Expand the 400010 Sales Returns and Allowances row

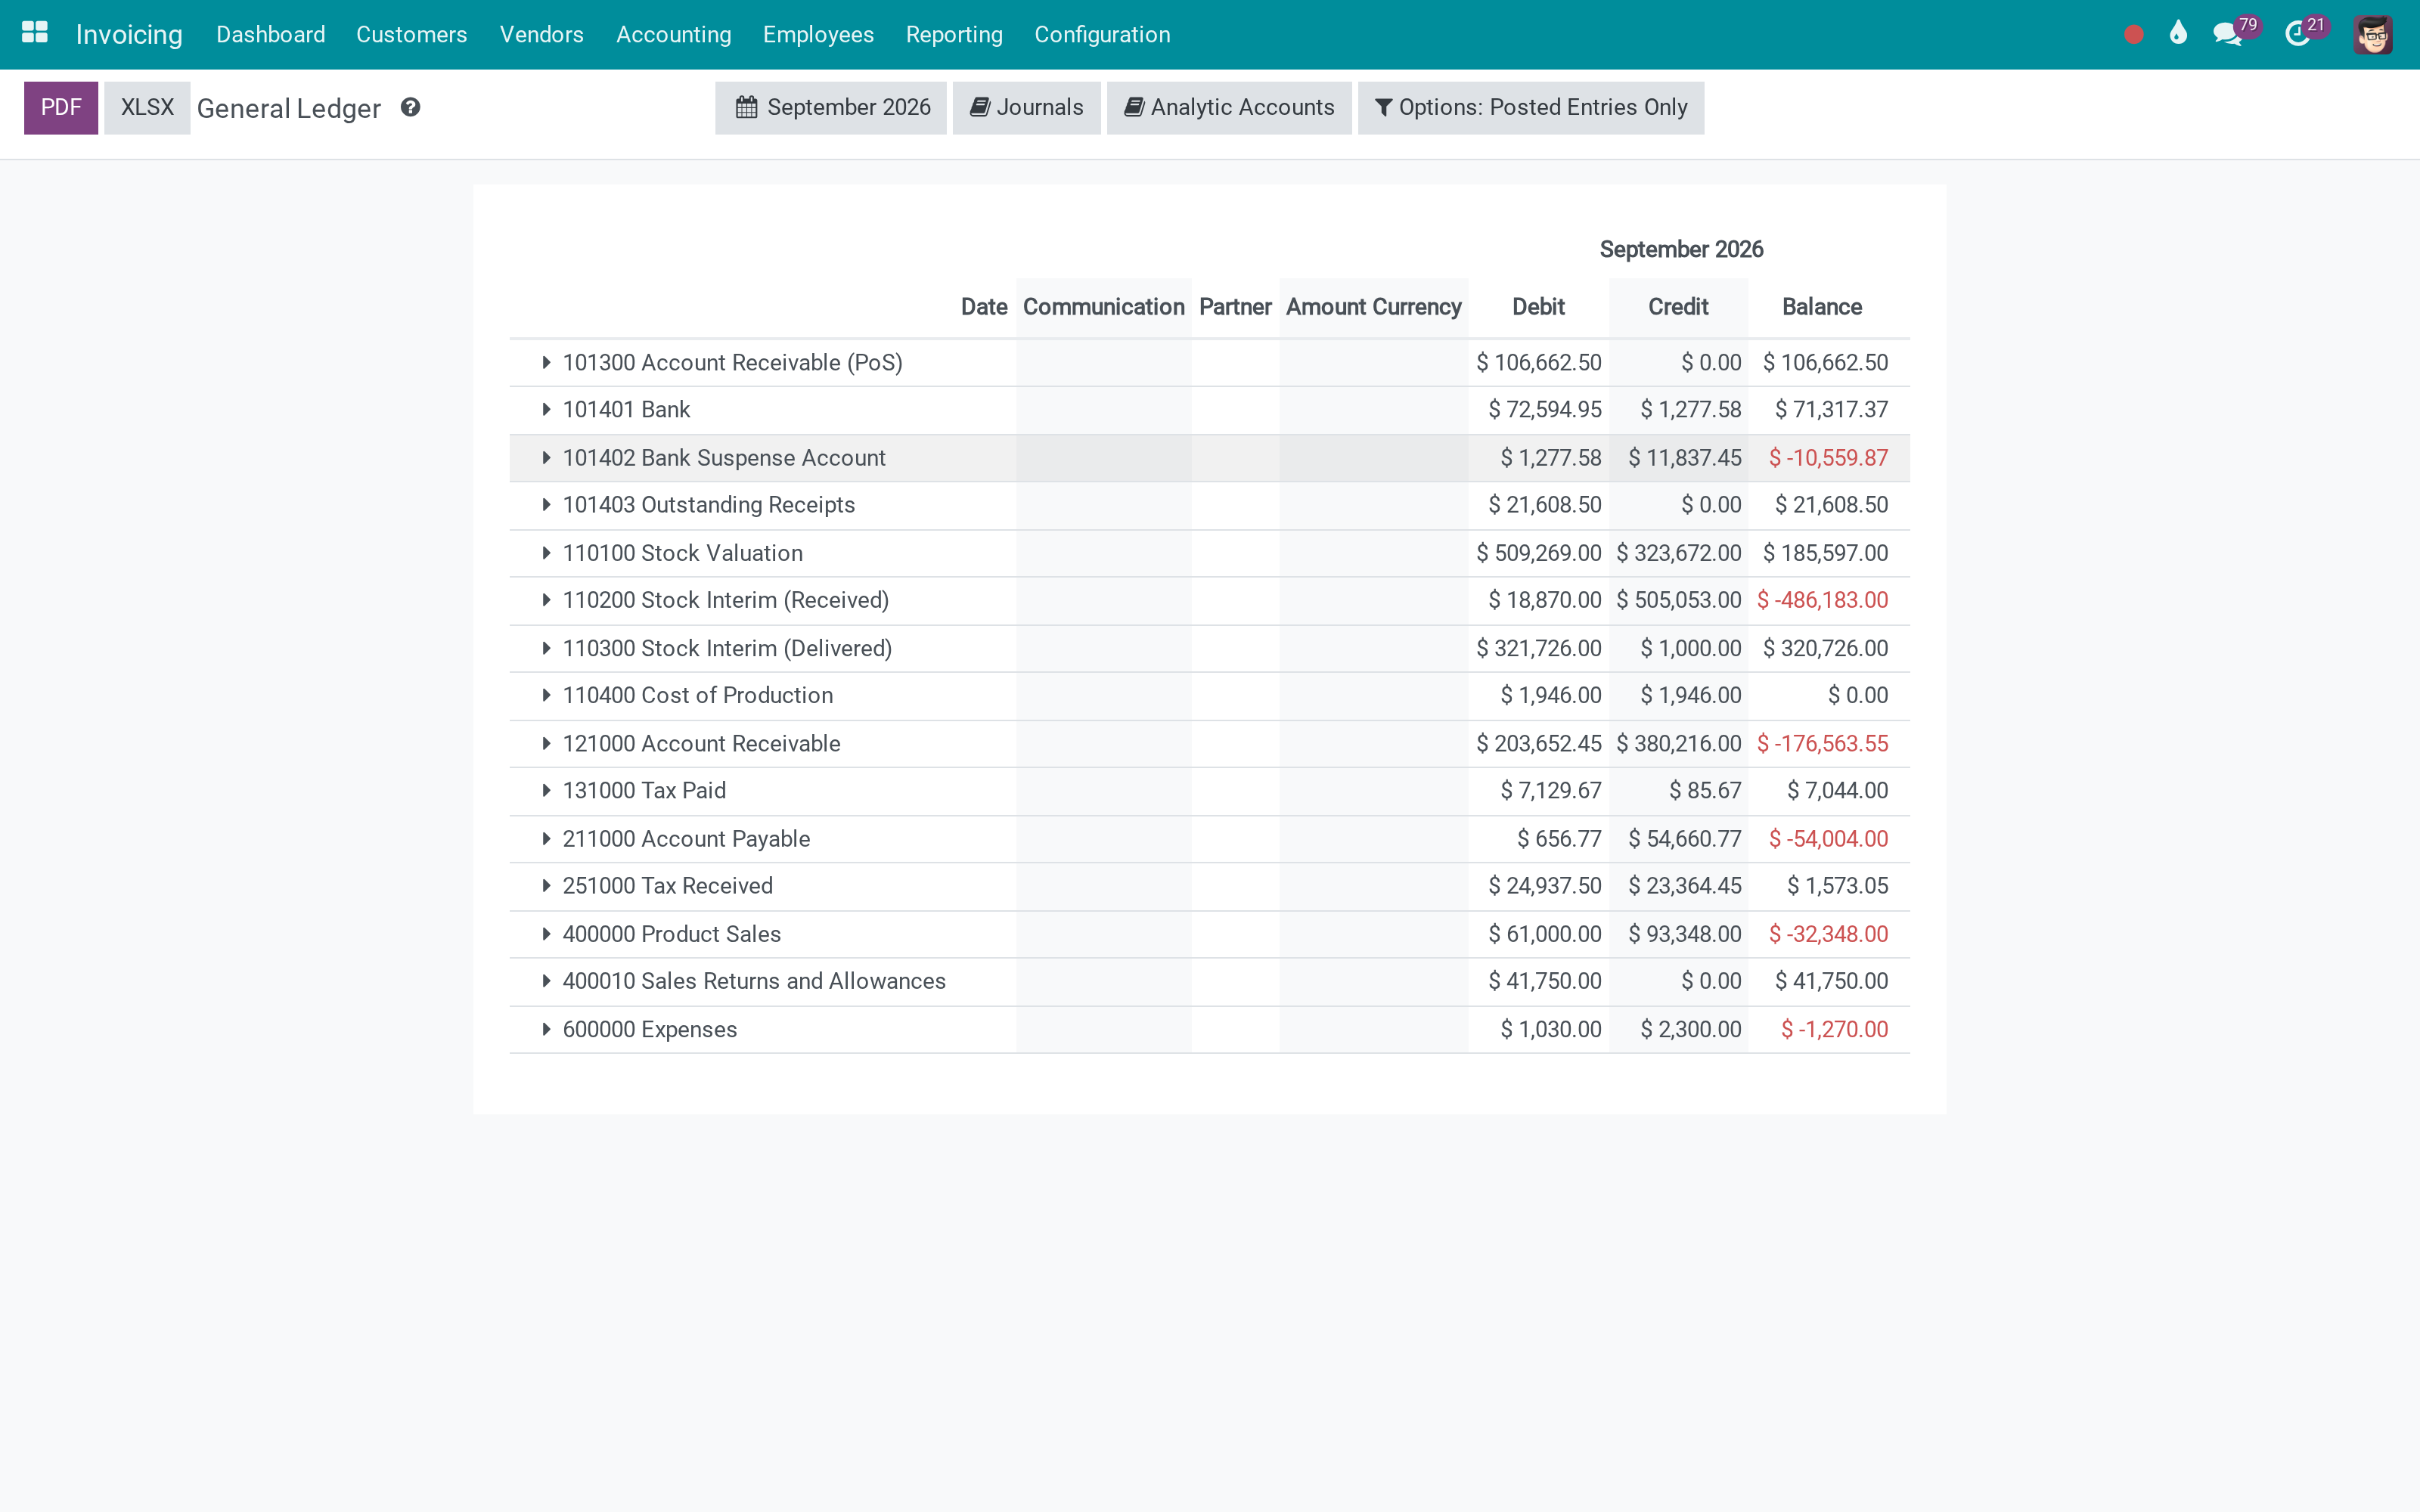coord(546,981)
